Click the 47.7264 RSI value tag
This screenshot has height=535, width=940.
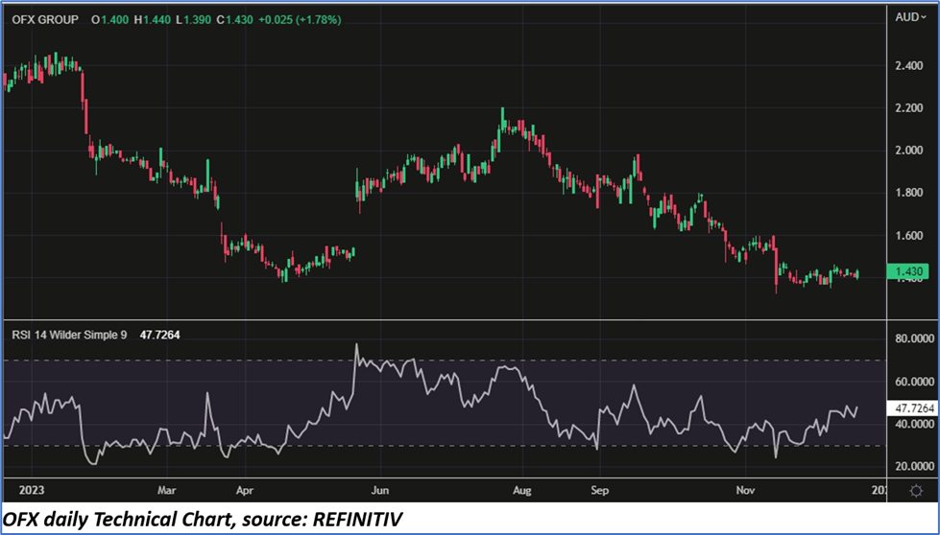pyautogui.click(x=913, y=407)
